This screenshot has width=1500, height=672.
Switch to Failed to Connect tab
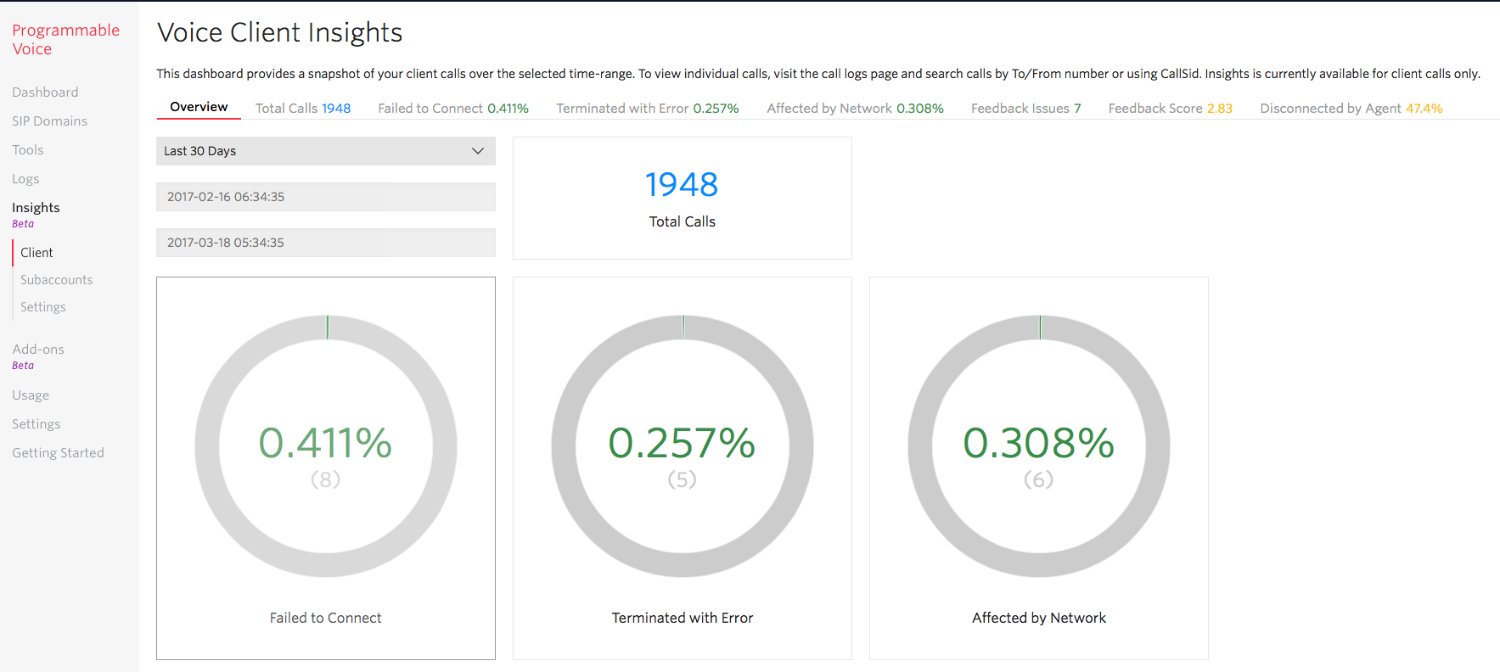(x=453, y=108)
